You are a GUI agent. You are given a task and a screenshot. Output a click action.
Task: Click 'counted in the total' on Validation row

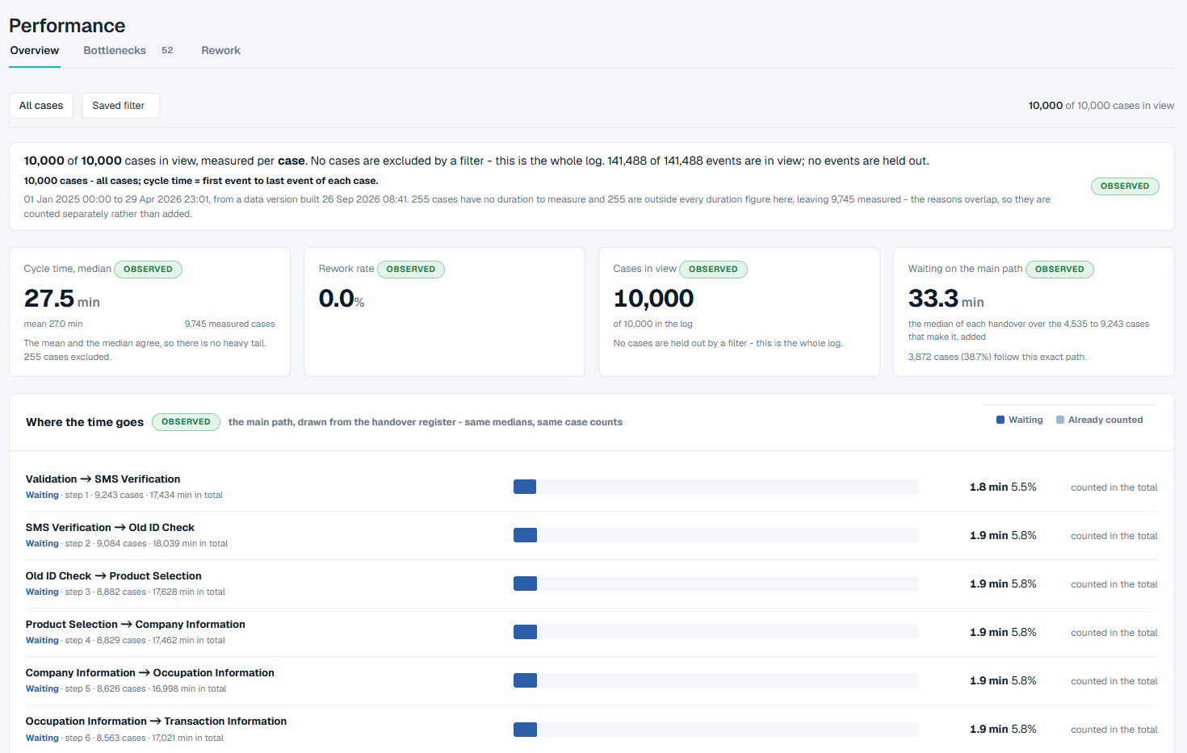[1114, 487]
